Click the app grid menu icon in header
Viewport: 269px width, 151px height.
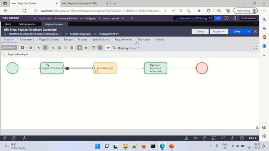(x=132, y=18)
